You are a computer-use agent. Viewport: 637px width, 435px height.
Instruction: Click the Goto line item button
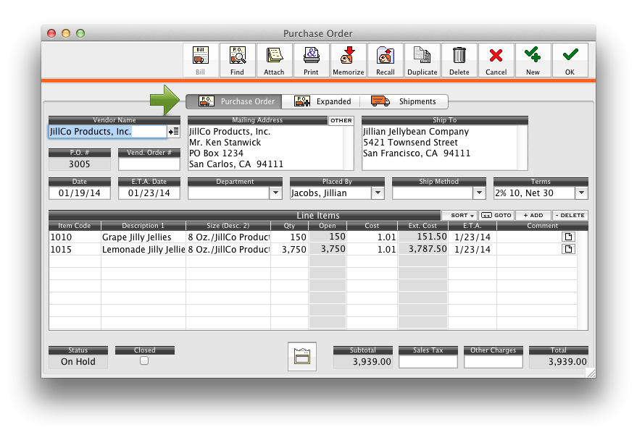(497, 215)
